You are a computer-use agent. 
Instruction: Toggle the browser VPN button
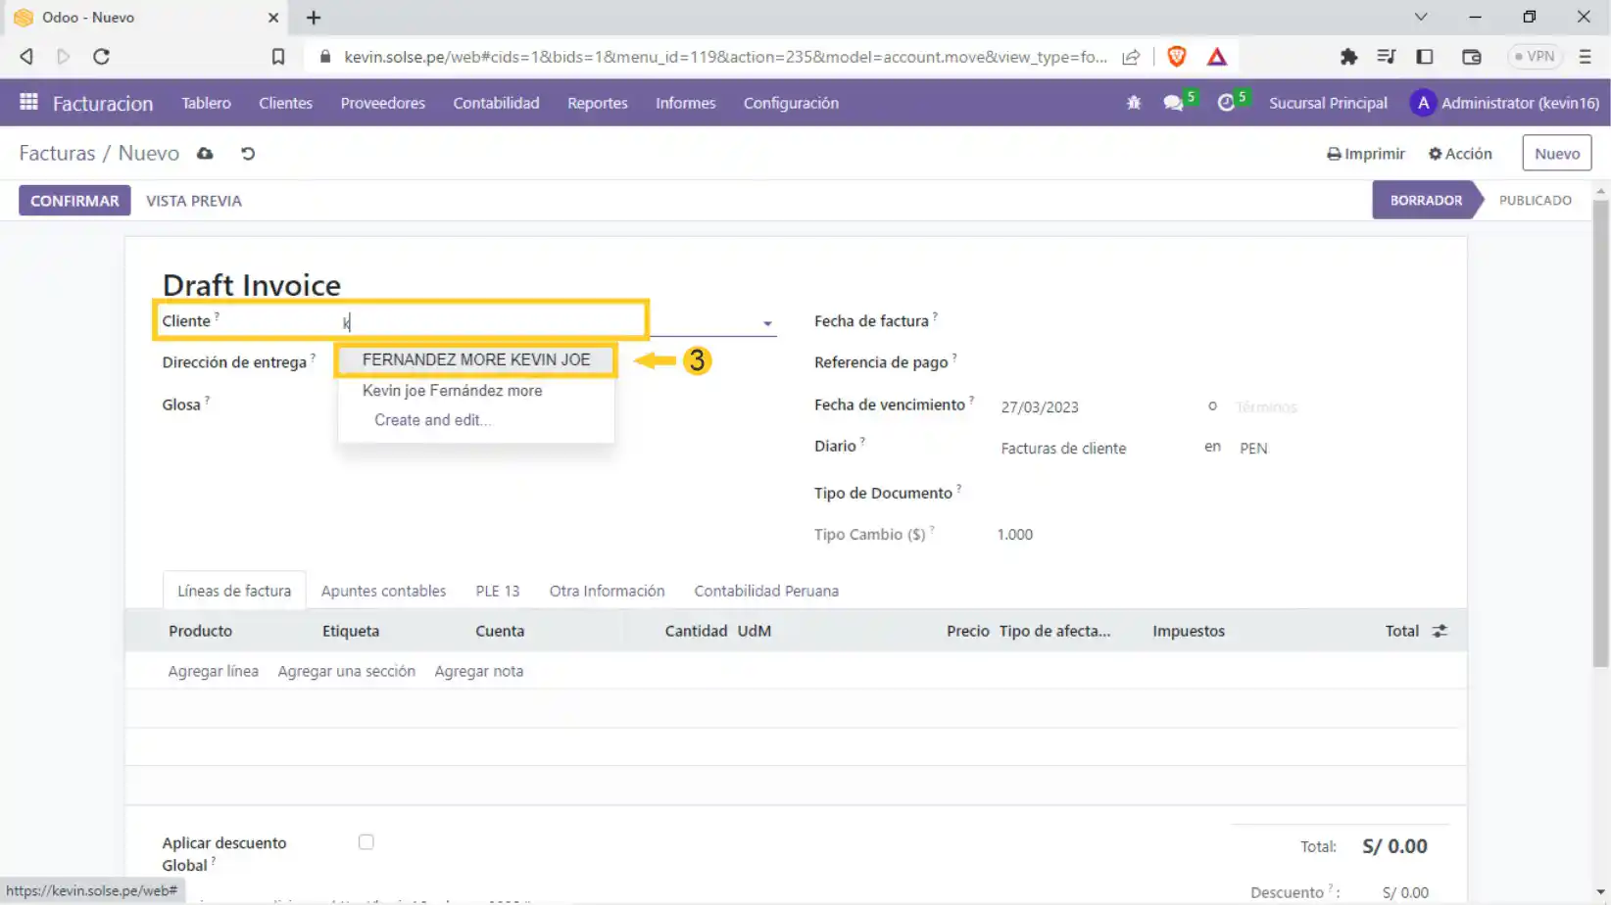tap(1534, 57)
